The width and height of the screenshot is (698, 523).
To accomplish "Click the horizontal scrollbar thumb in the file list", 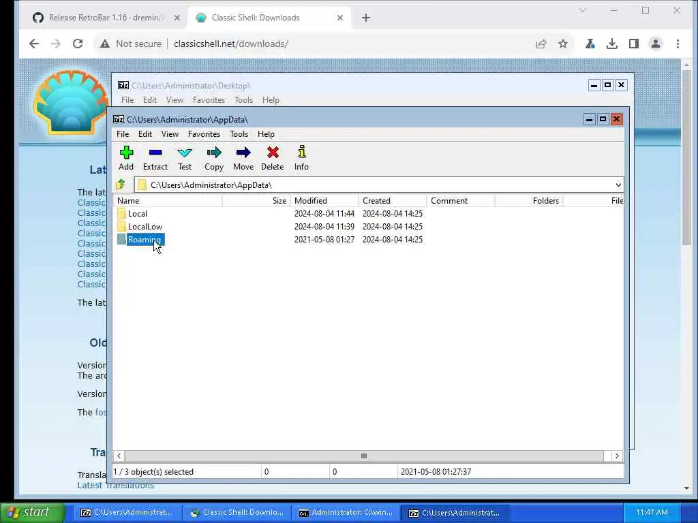I will tap(364, 456).
